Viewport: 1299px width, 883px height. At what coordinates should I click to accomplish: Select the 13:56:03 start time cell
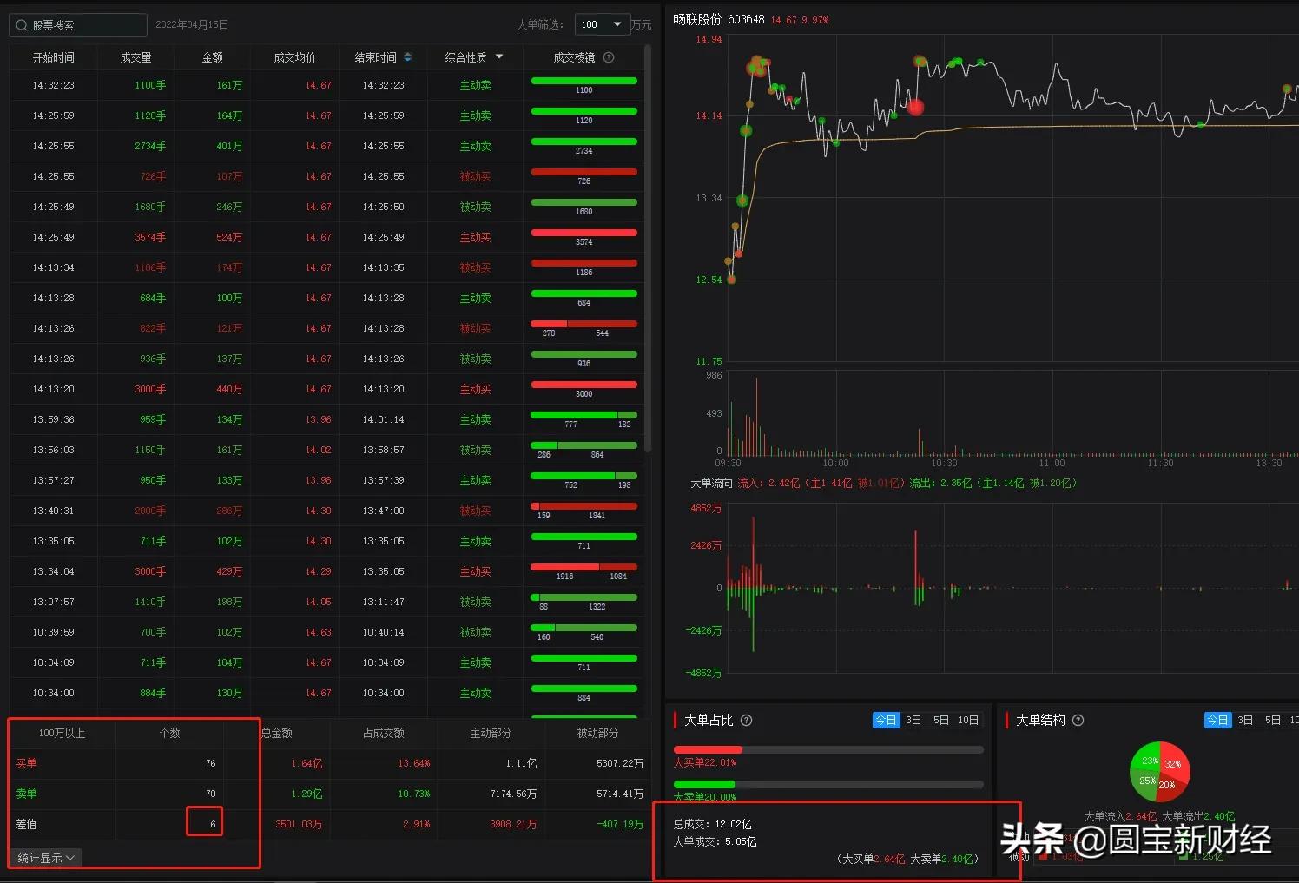[53, 450]
